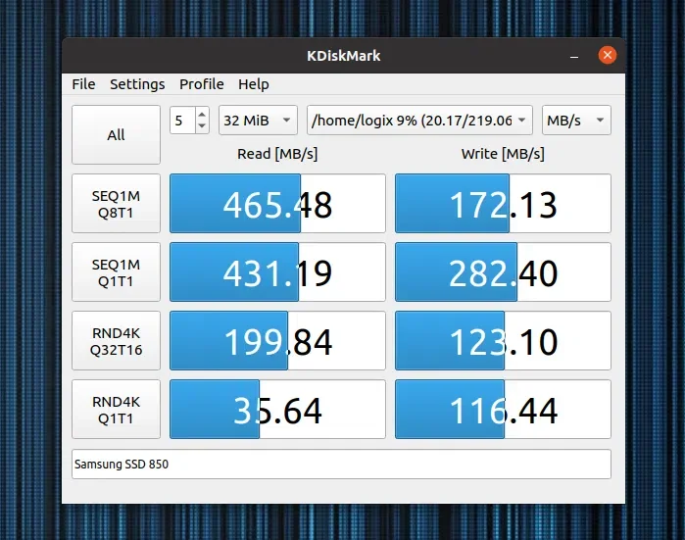Run all benchmarks with All button
The height and width of the screenshot is (540, 685).
pos(117,134)
